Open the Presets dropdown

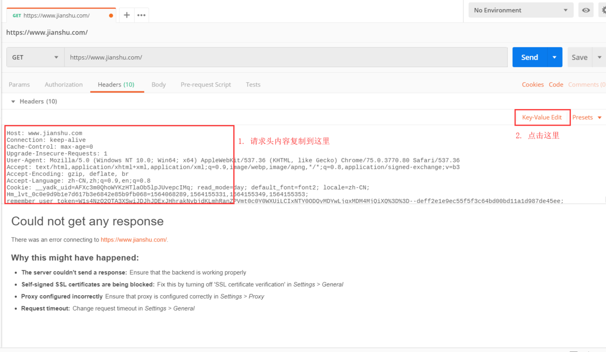coord(587,117)
